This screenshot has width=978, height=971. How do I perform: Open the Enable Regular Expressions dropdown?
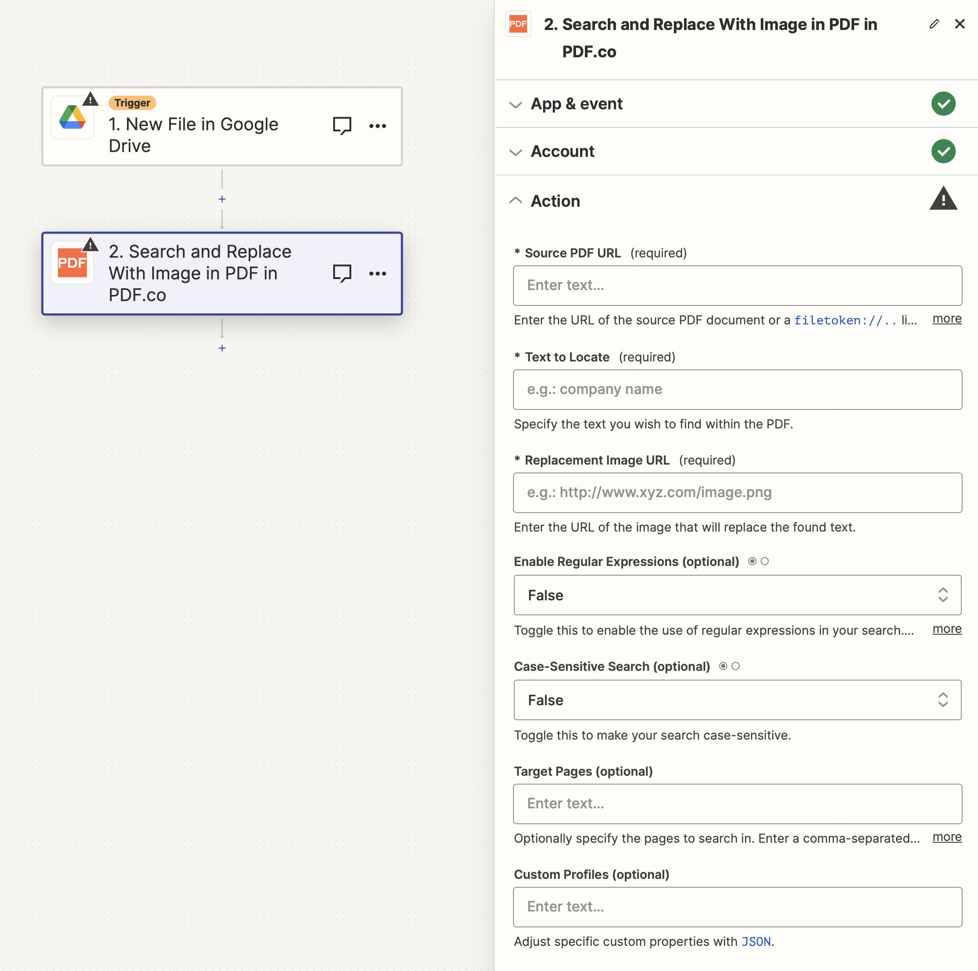pos(737,595)
